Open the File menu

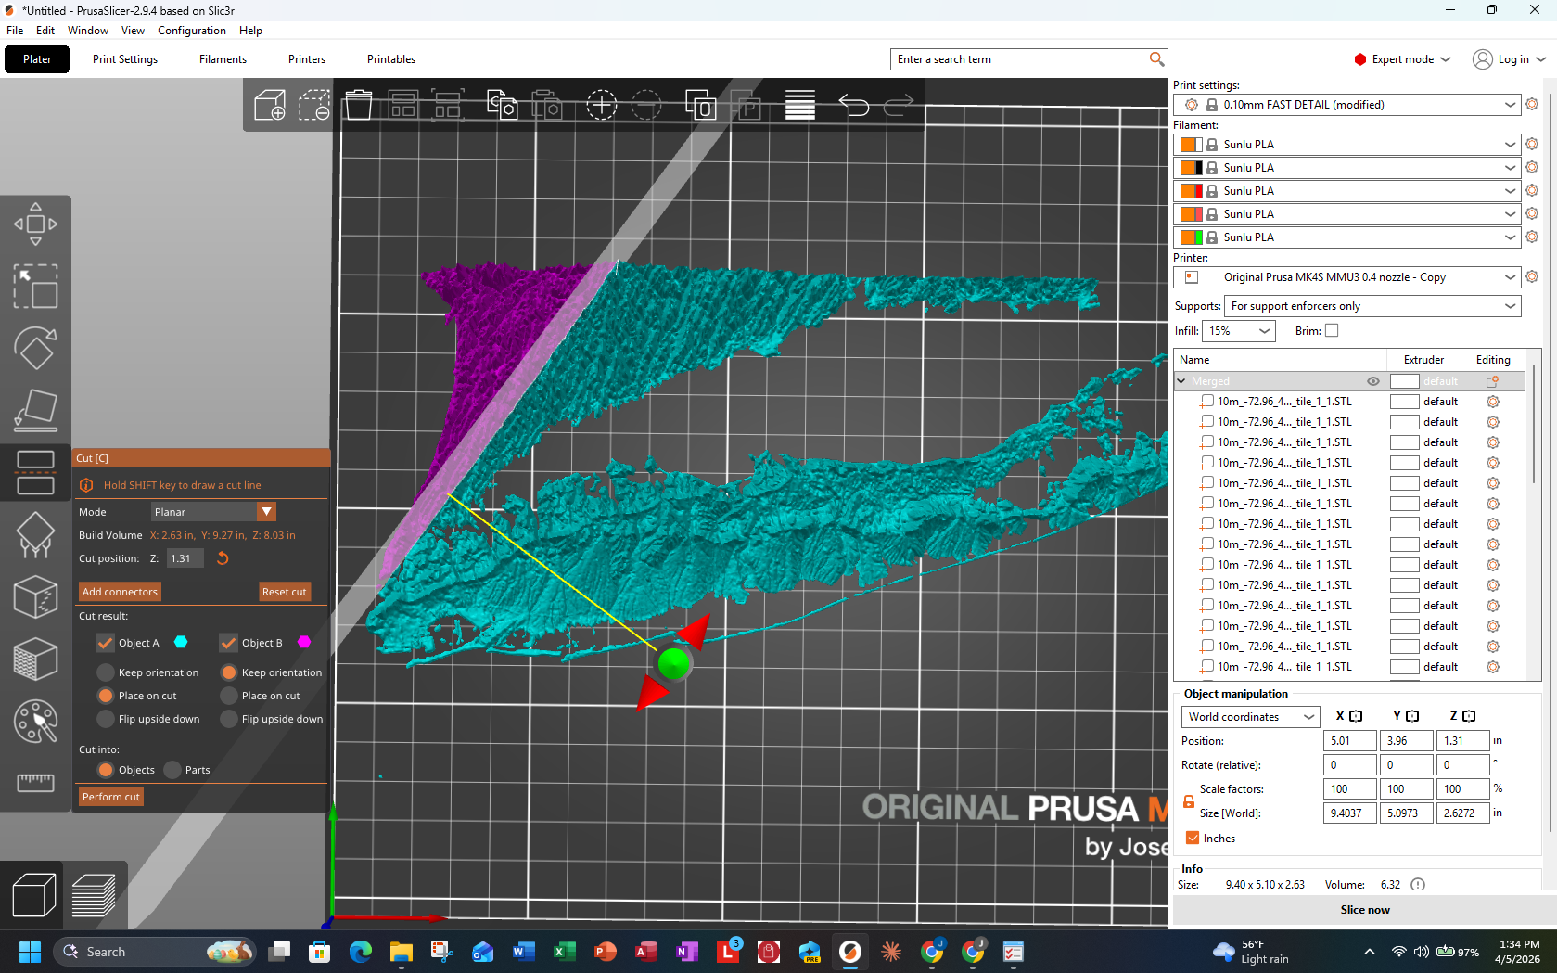15,31
